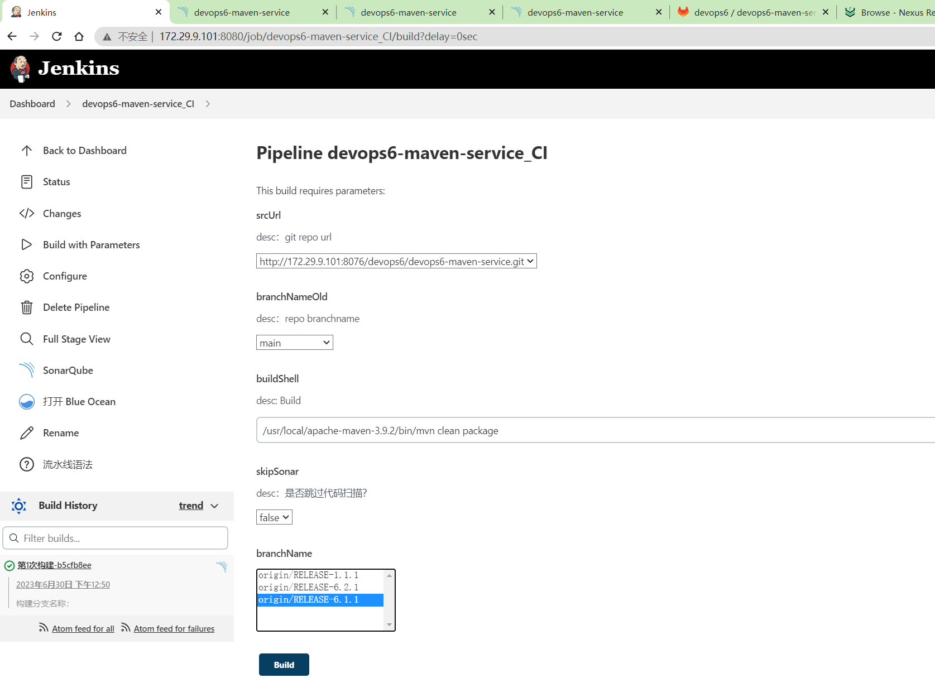Click the branchName list scroll up arrow

click(x=389, y=575)
